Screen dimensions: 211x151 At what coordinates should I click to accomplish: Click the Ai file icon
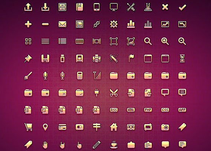(63, 110)
